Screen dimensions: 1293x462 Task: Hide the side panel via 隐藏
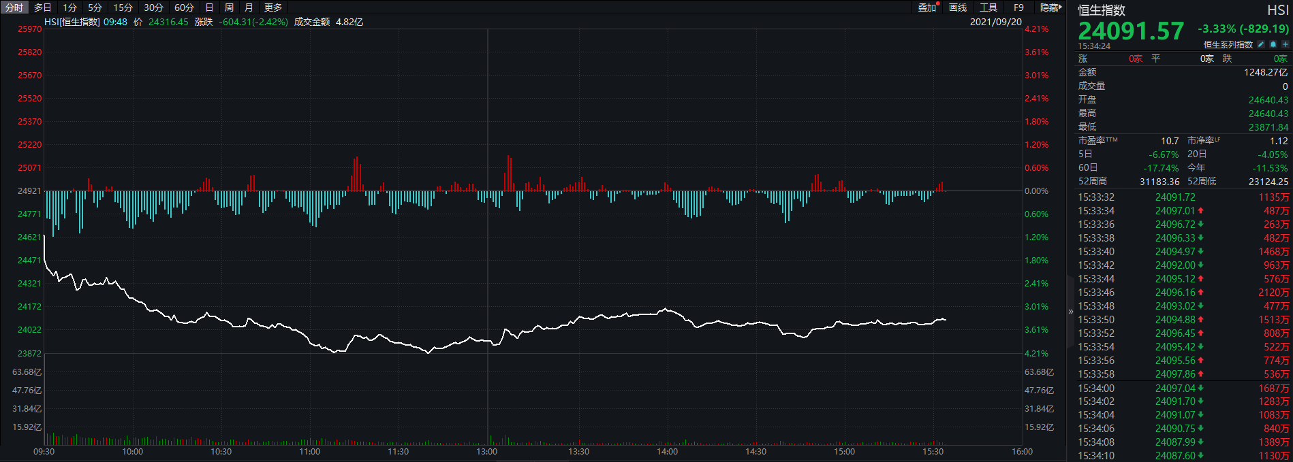tap(1050, 7)
